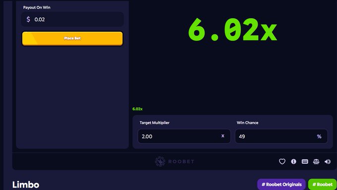Open keyboard hotkeys via keyboard icon
The image size is (337, 190).
tap(305, 161)
